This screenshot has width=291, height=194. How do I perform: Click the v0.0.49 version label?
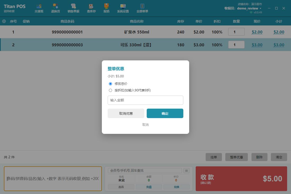(258, 12)
